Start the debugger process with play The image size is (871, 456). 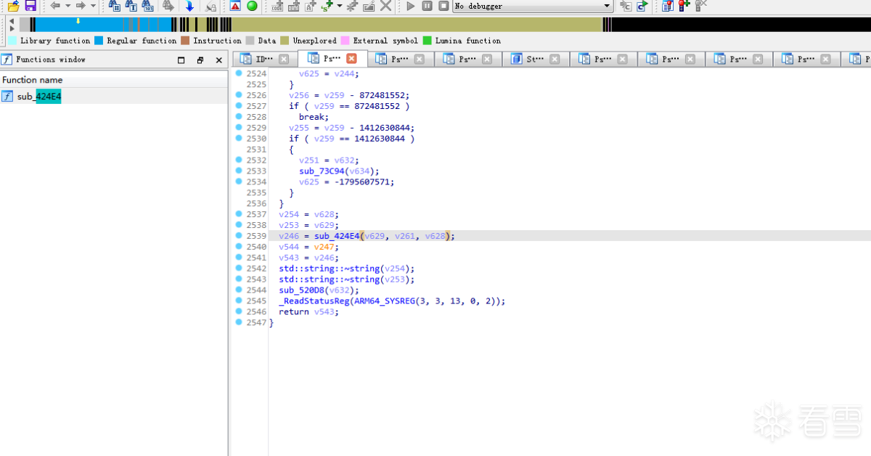[410, 6]
